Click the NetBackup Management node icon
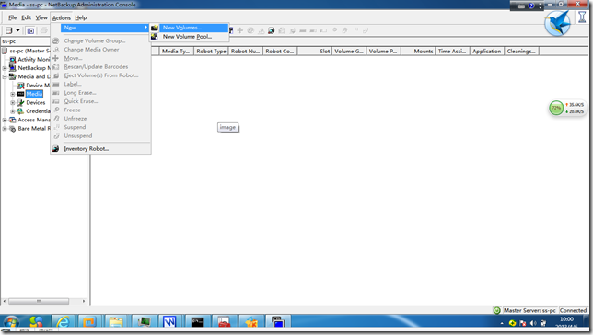593x335 pixels. coord(13,68)
